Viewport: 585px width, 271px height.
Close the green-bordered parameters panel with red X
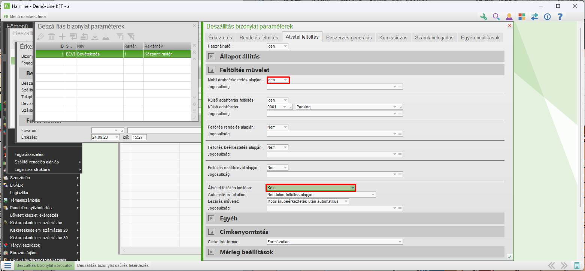(509, 25)
